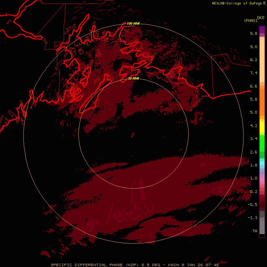Click the 1.8 value on the color scale

pyautogui.click(x=254, y=165)
